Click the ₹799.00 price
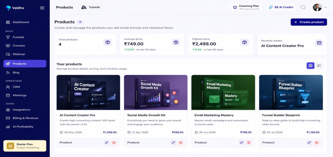This screenshot has width=333, height=157. point(246,132)
